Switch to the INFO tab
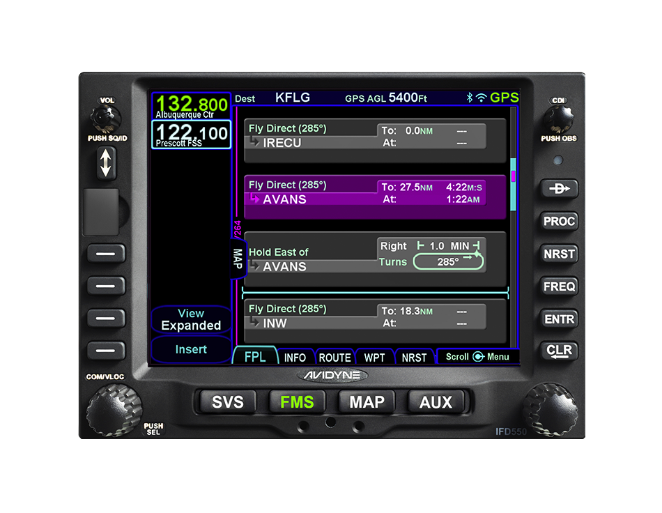Screen dimensions: 662x513 pos(295,357)
